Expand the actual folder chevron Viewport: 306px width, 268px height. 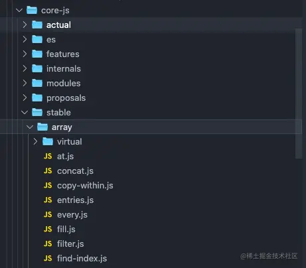(x=25, y=25)
